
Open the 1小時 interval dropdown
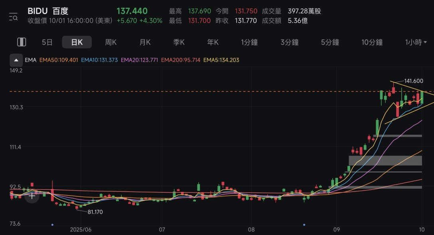(415, 42)
